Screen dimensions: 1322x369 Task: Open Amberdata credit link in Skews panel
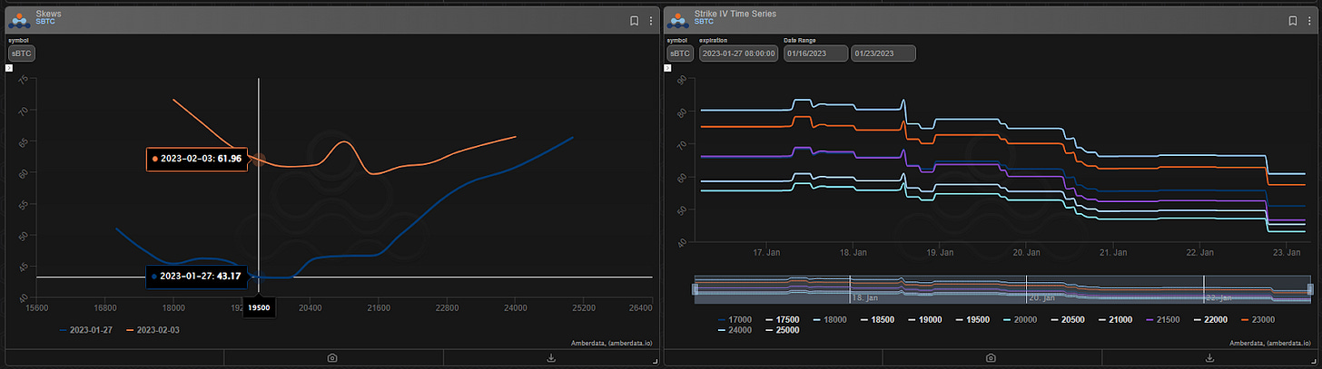[x=611, y=344]
